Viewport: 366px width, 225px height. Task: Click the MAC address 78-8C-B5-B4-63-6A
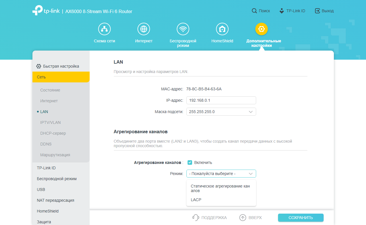204,89
